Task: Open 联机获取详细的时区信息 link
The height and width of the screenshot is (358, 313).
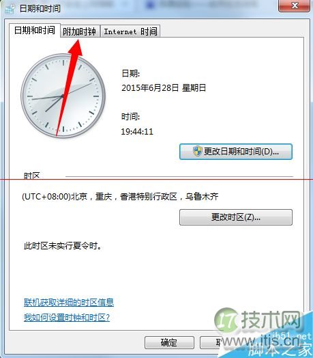Action: pyautogui.click(x=69, y=303)
